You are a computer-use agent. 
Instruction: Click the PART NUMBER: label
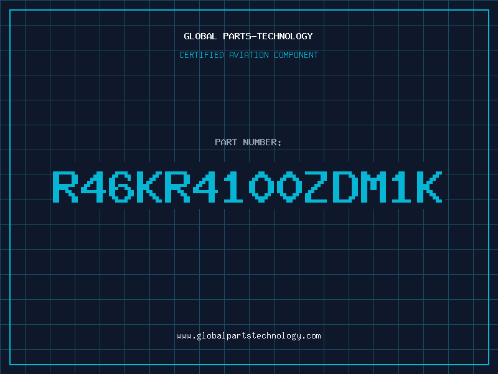tap(248, 142)
